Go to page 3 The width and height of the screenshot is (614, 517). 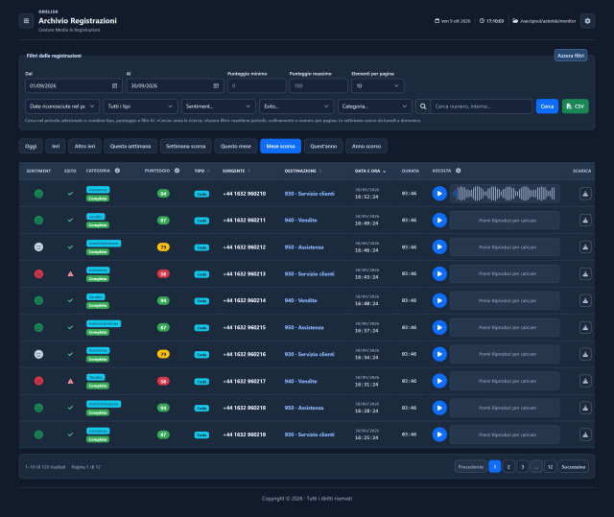522,467
